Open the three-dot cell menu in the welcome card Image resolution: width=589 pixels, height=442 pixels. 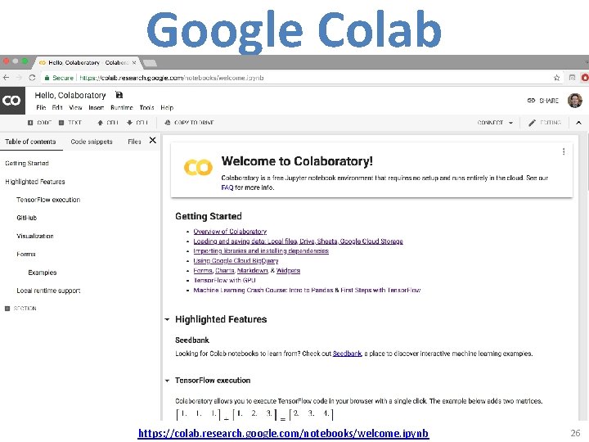point(564,151)
